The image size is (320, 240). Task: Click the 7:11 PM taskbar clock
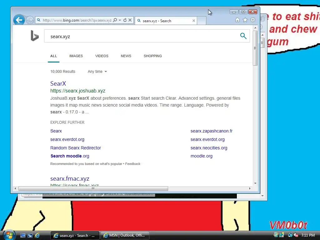[308, 235]
